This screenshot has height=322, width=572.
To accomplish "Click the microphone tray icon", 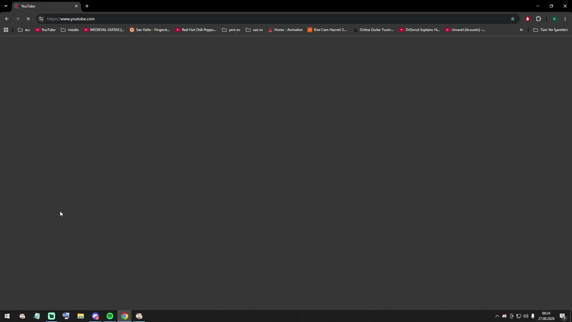I will (533, 316).
